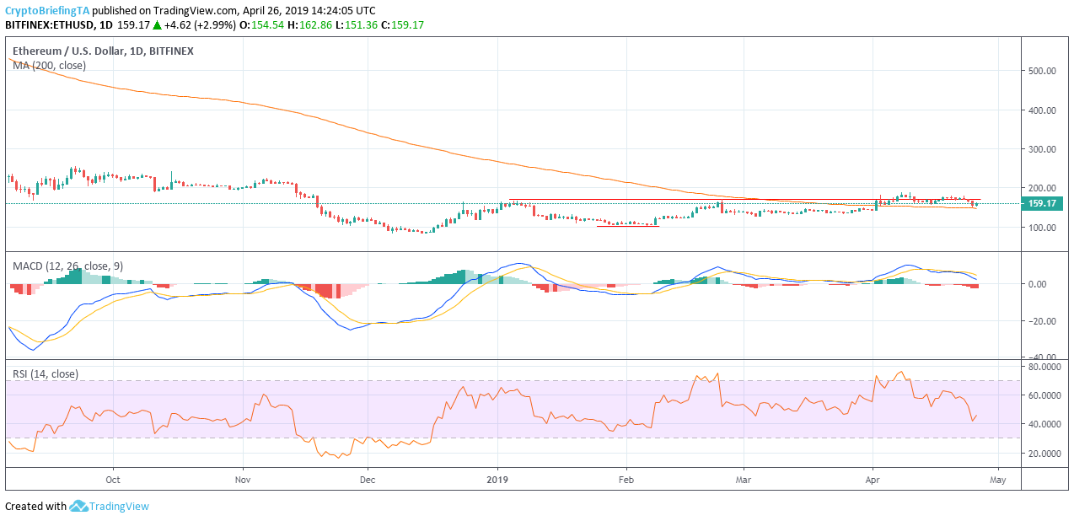Viewport: 1074px width, 521px height.
Task: Select the 159.17 current price tag
Action: coord(1042,203)
